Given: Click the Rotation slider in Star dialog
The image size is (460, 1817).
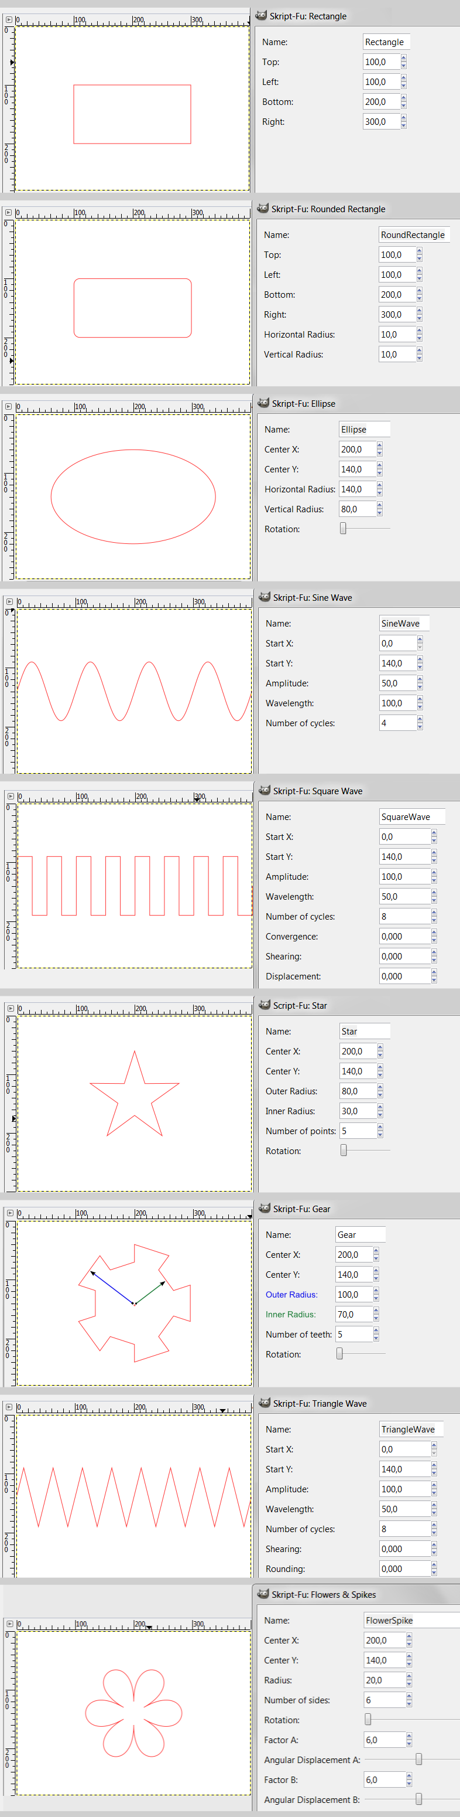Looking at the screenshot, I should coord(365,1150).
